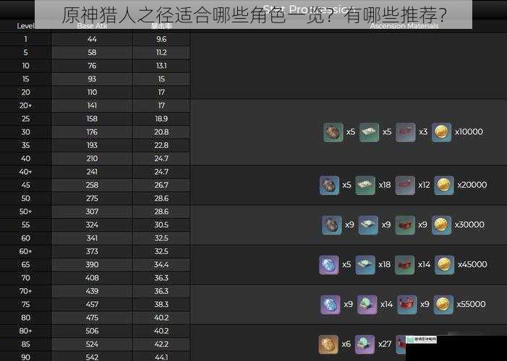Click the Base Atk value 475
The image size is (507, 361).
92,318
